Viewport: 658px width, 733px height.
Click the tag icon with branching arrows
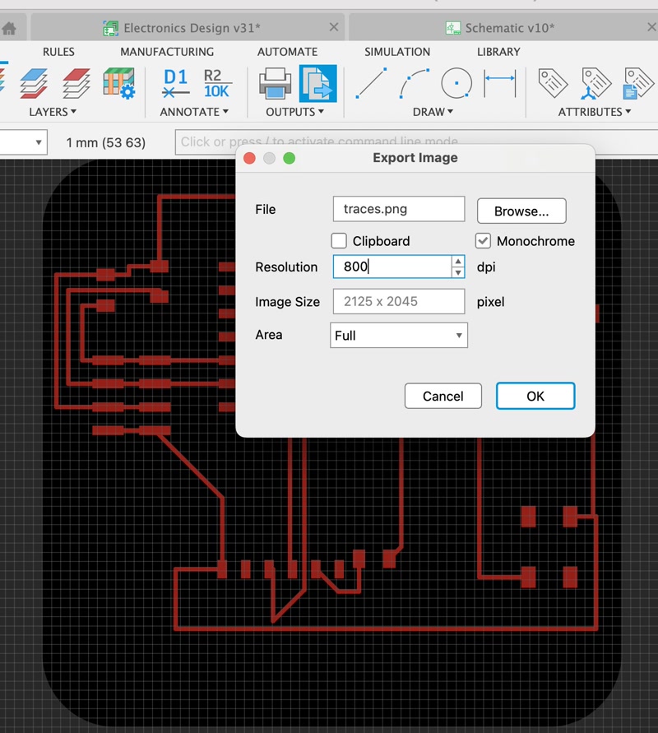tap(595, 83)
